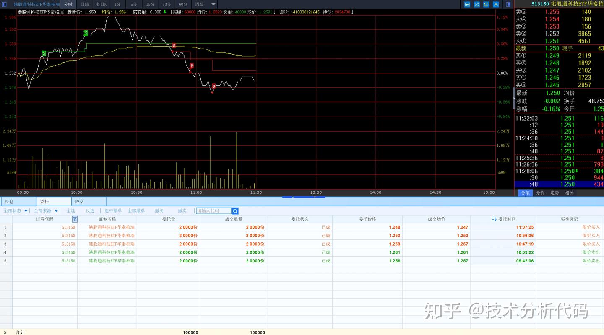Viewport: 604px width, 335px height.
Task: Click the 买⑤ bid price 1.245
Action: pyautogui.click(x=552, y=85)
